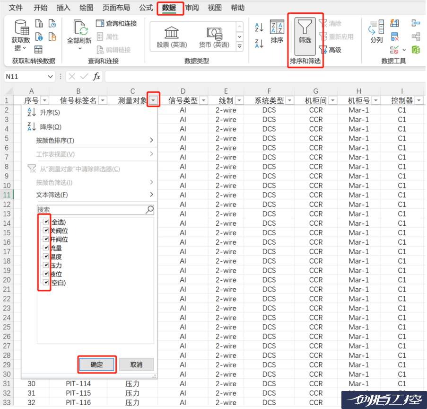Select the Stocks (股票) data type
427x409 pixels.
172,36
